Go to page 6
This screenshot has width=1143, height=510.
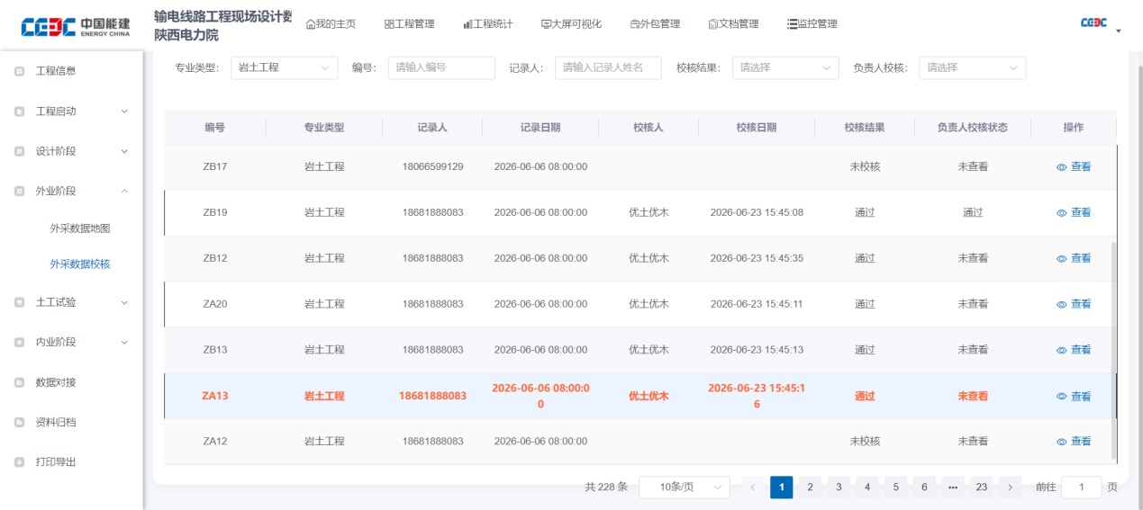(924, 488)
